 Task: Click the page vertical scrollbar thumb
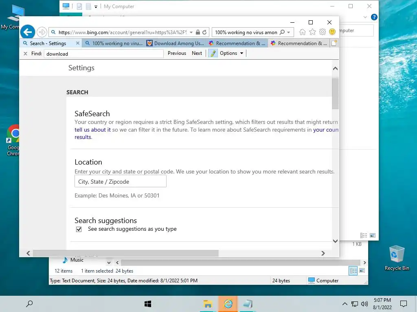335,93
